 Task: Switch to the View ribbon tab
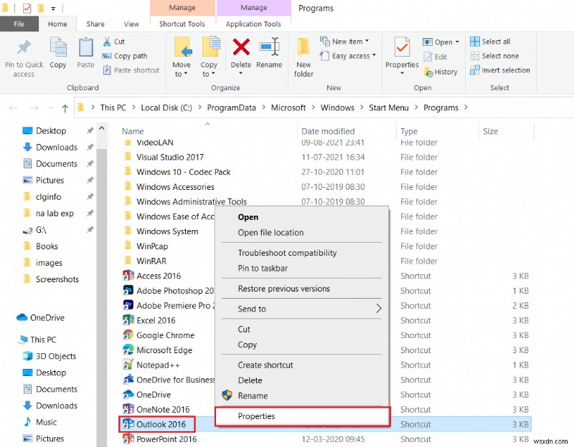click(x=131, y=23)
